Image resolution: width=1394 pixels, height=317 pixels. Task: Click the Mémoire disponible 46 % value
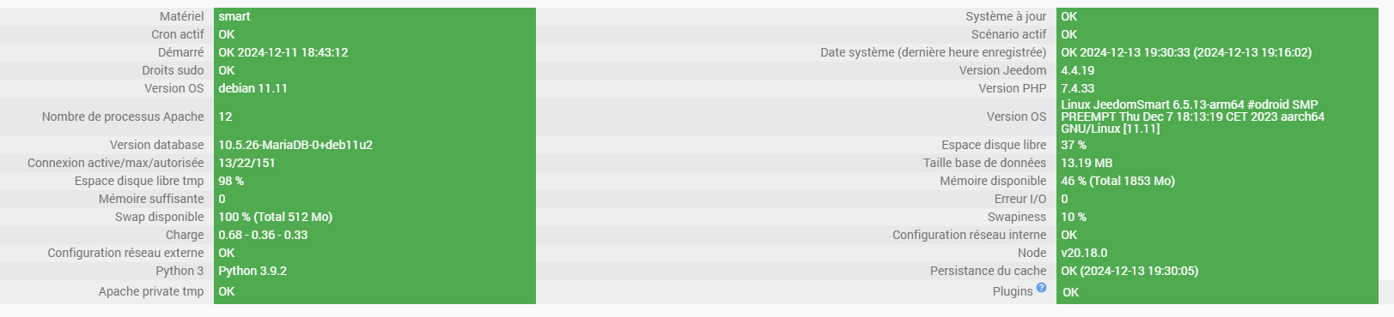point(1117,181)
